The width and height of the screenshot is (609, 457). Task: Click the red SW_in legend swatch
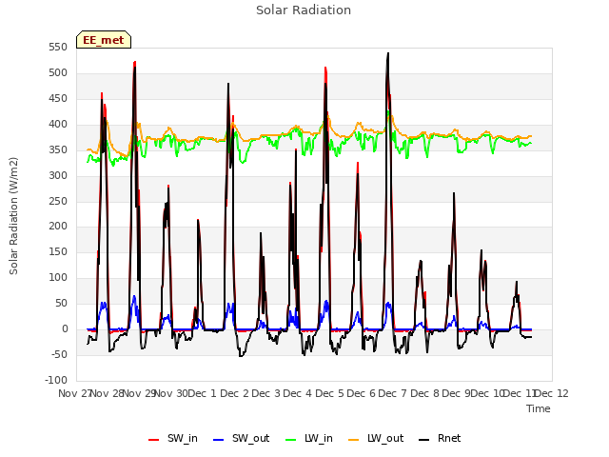tap(154, 440)
